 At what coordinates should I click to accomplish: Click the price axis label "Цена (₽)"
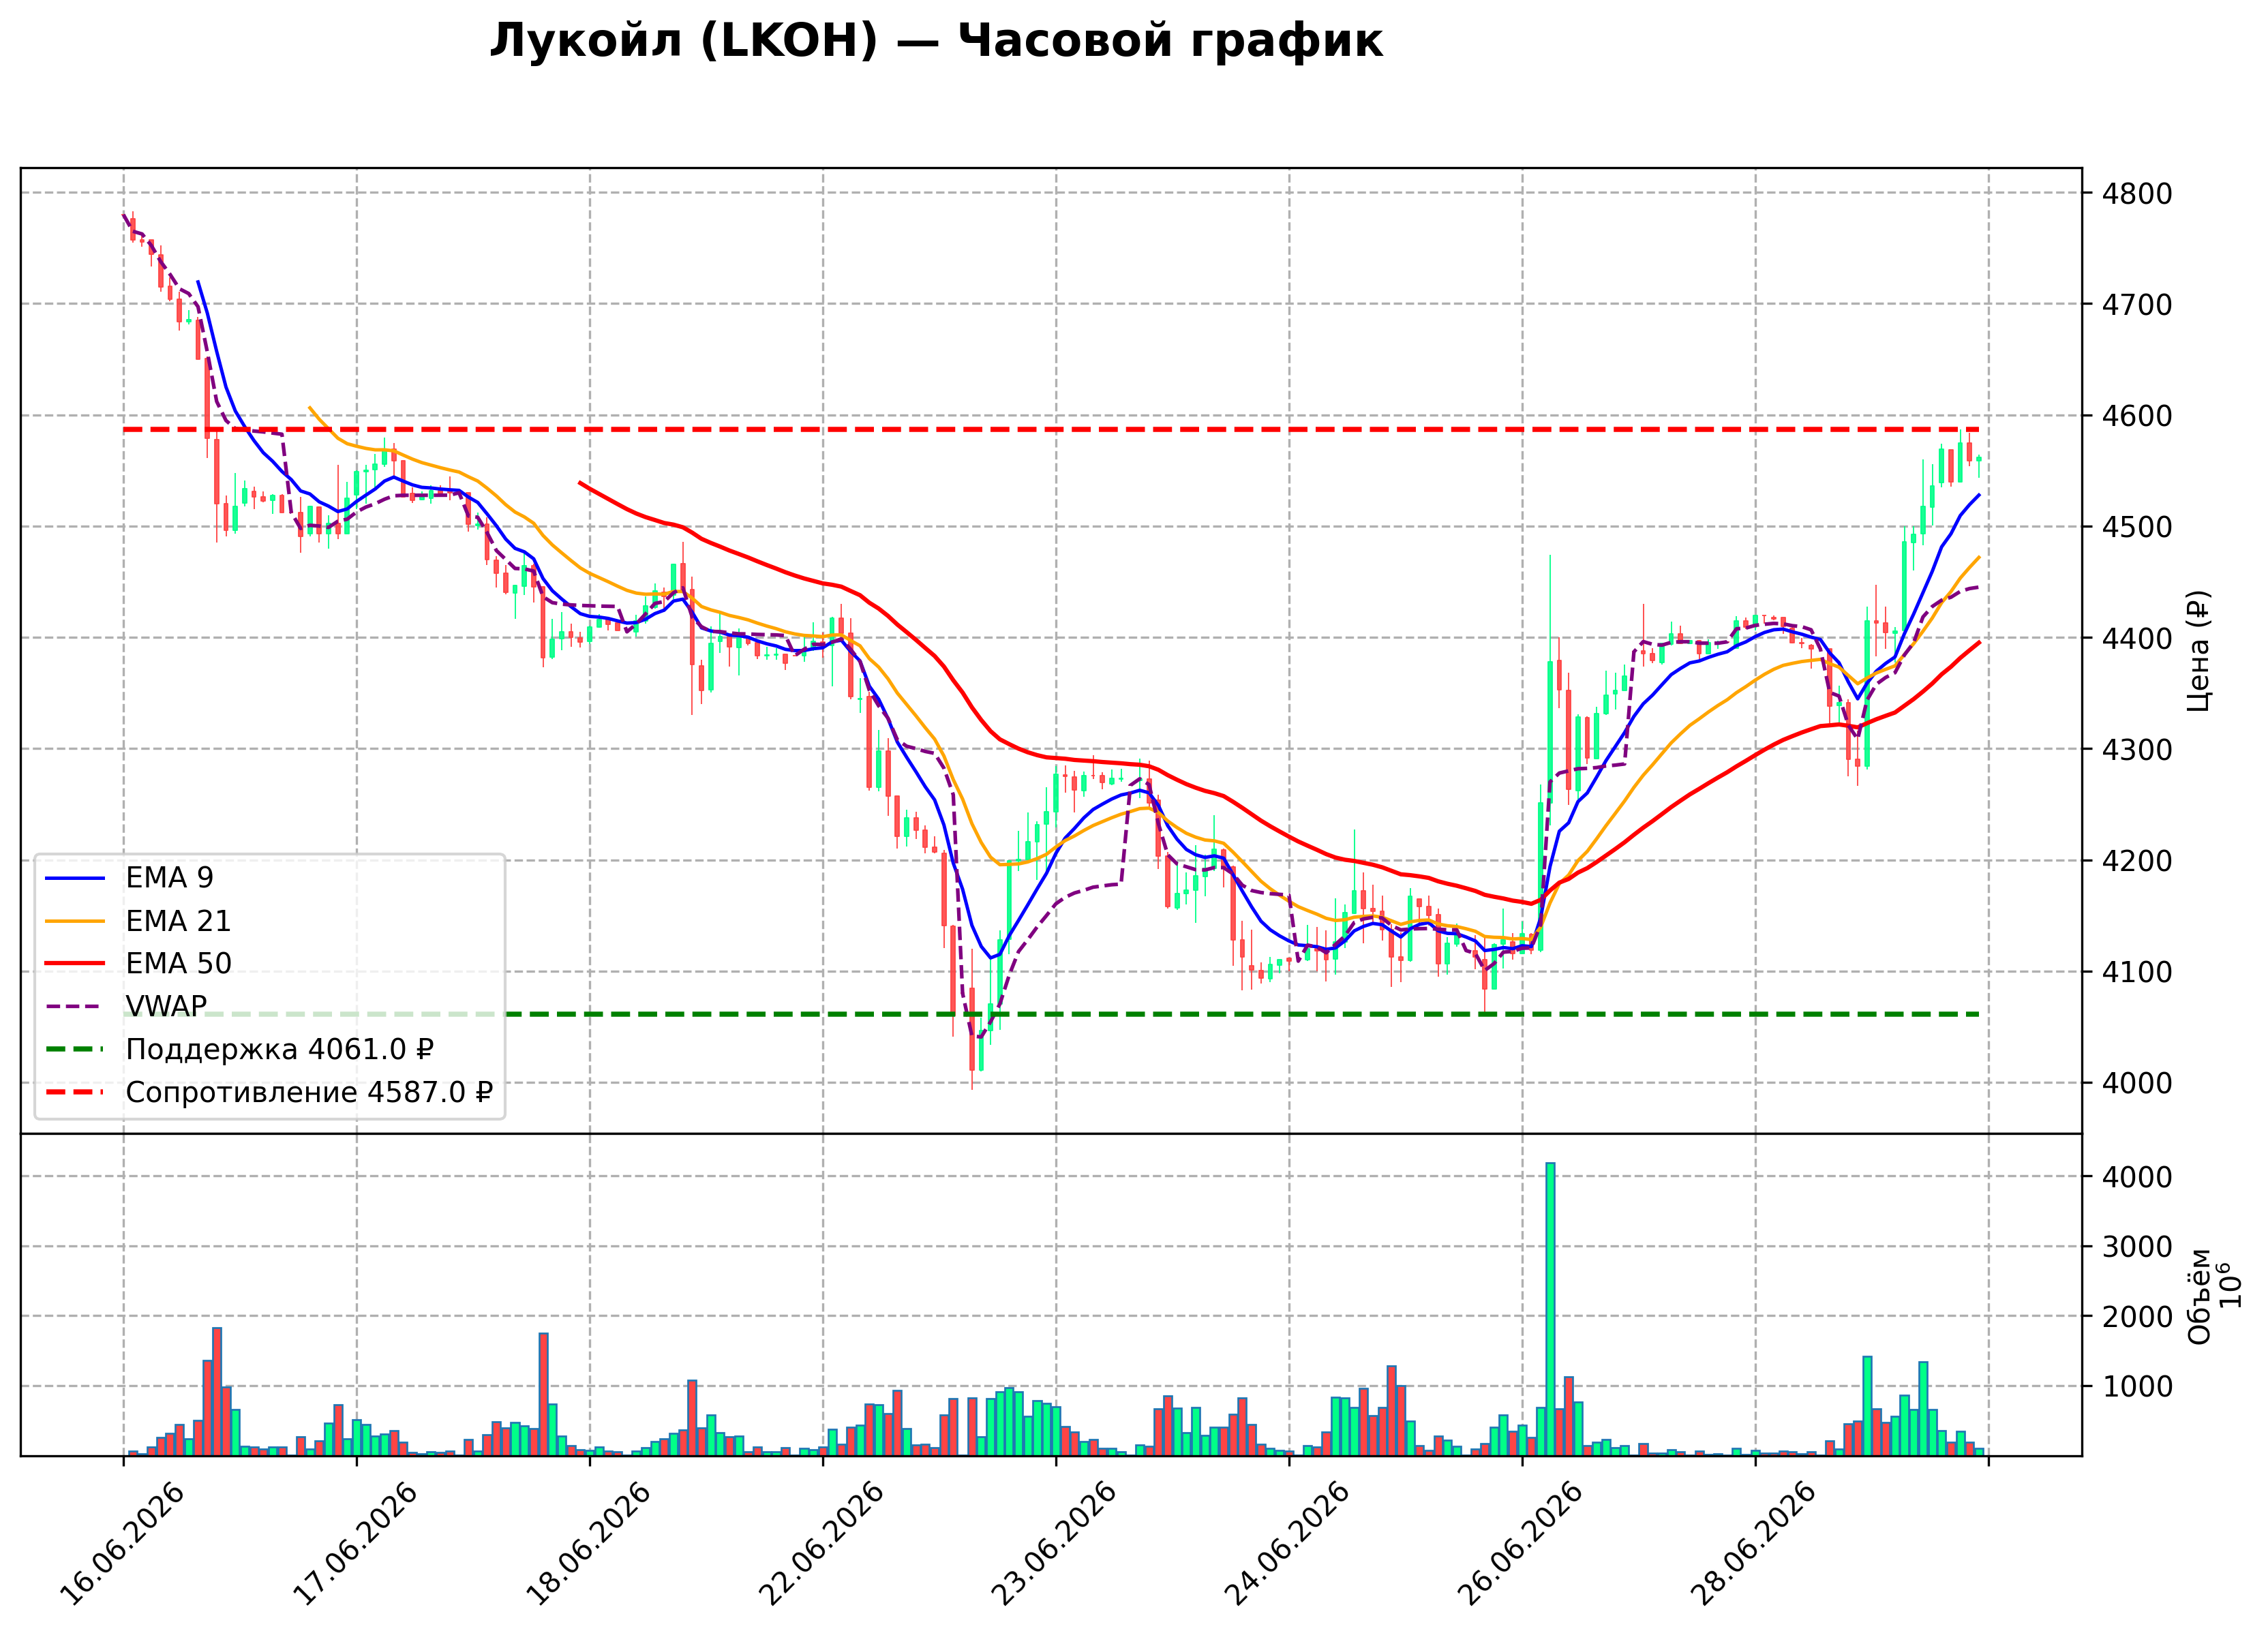2198,651
